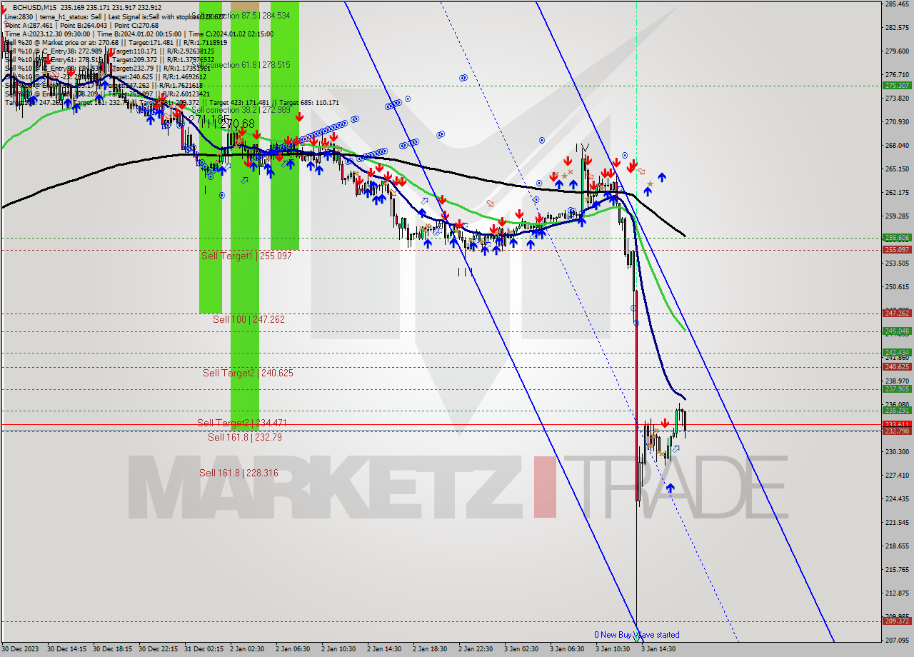Click the 270.930 price axis value
Viewport: 914px width, 657px height.
tap(897, 122)
